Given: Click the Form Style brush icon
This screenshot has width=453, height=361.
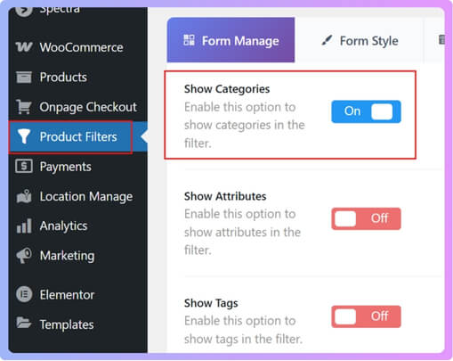Looking at the screenshot, I should [x=327, y=40].
